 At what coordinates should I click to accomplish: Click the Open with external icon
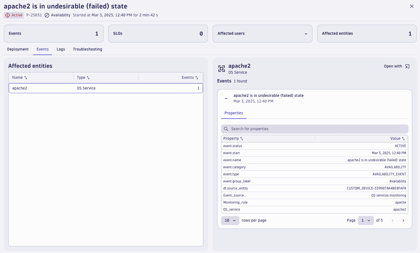407,66
